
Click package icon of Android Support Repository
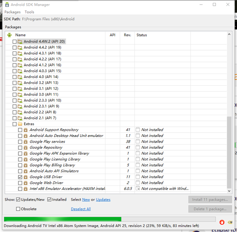[x=26, y=130]
